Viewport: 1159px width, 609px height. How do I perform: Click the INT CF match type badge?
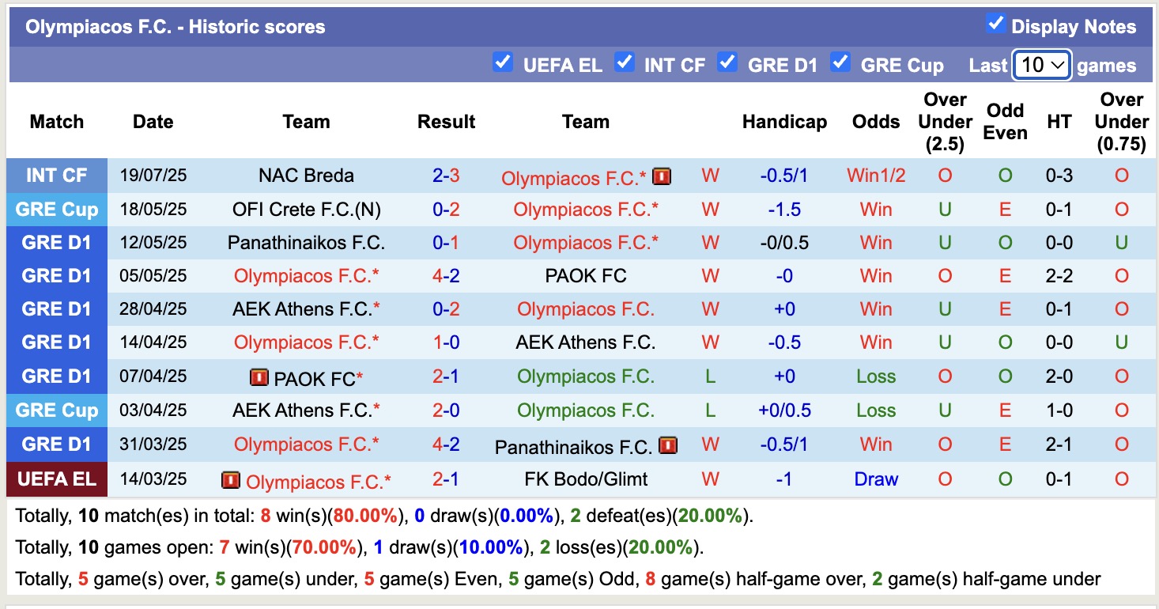pos(56,175)
